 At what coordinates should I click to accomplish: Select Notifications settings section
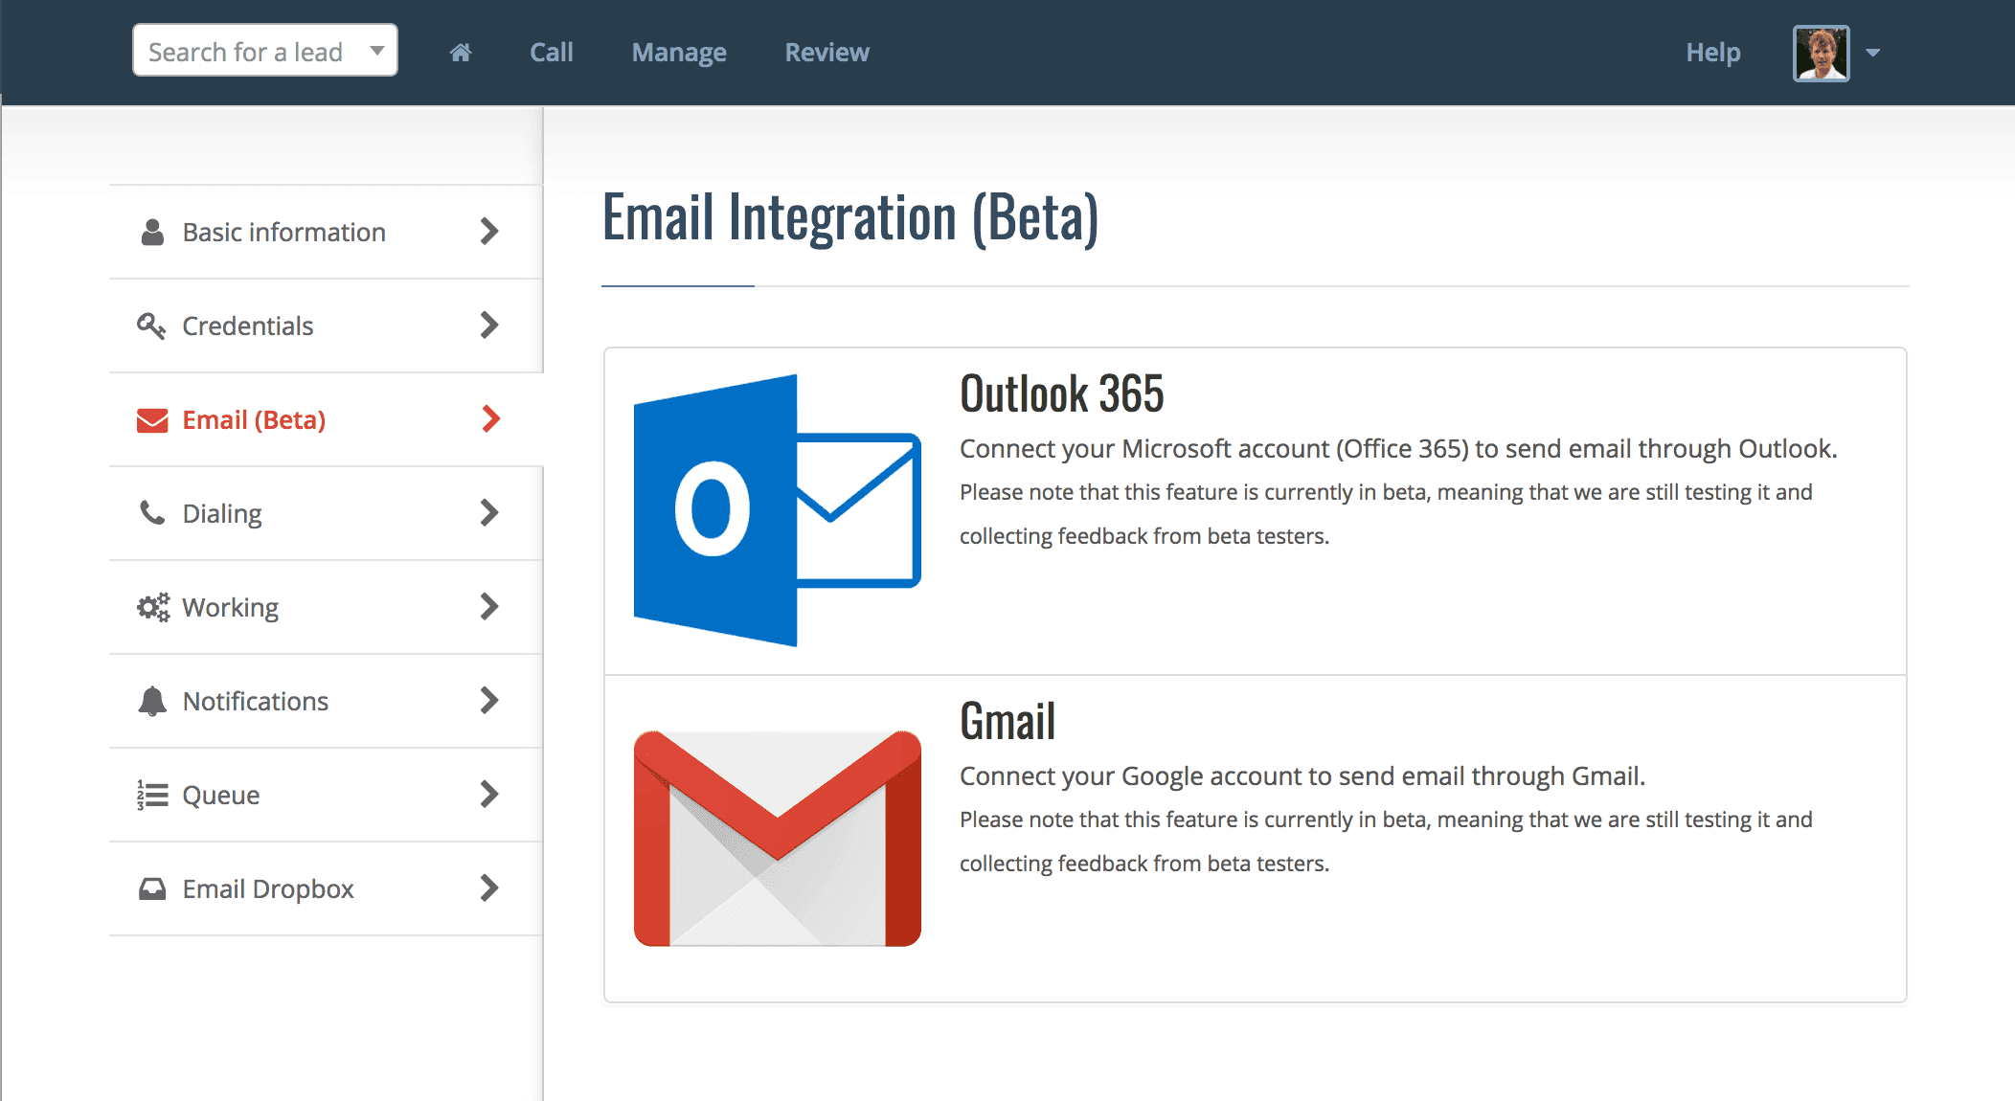click(x=326, y=701)
